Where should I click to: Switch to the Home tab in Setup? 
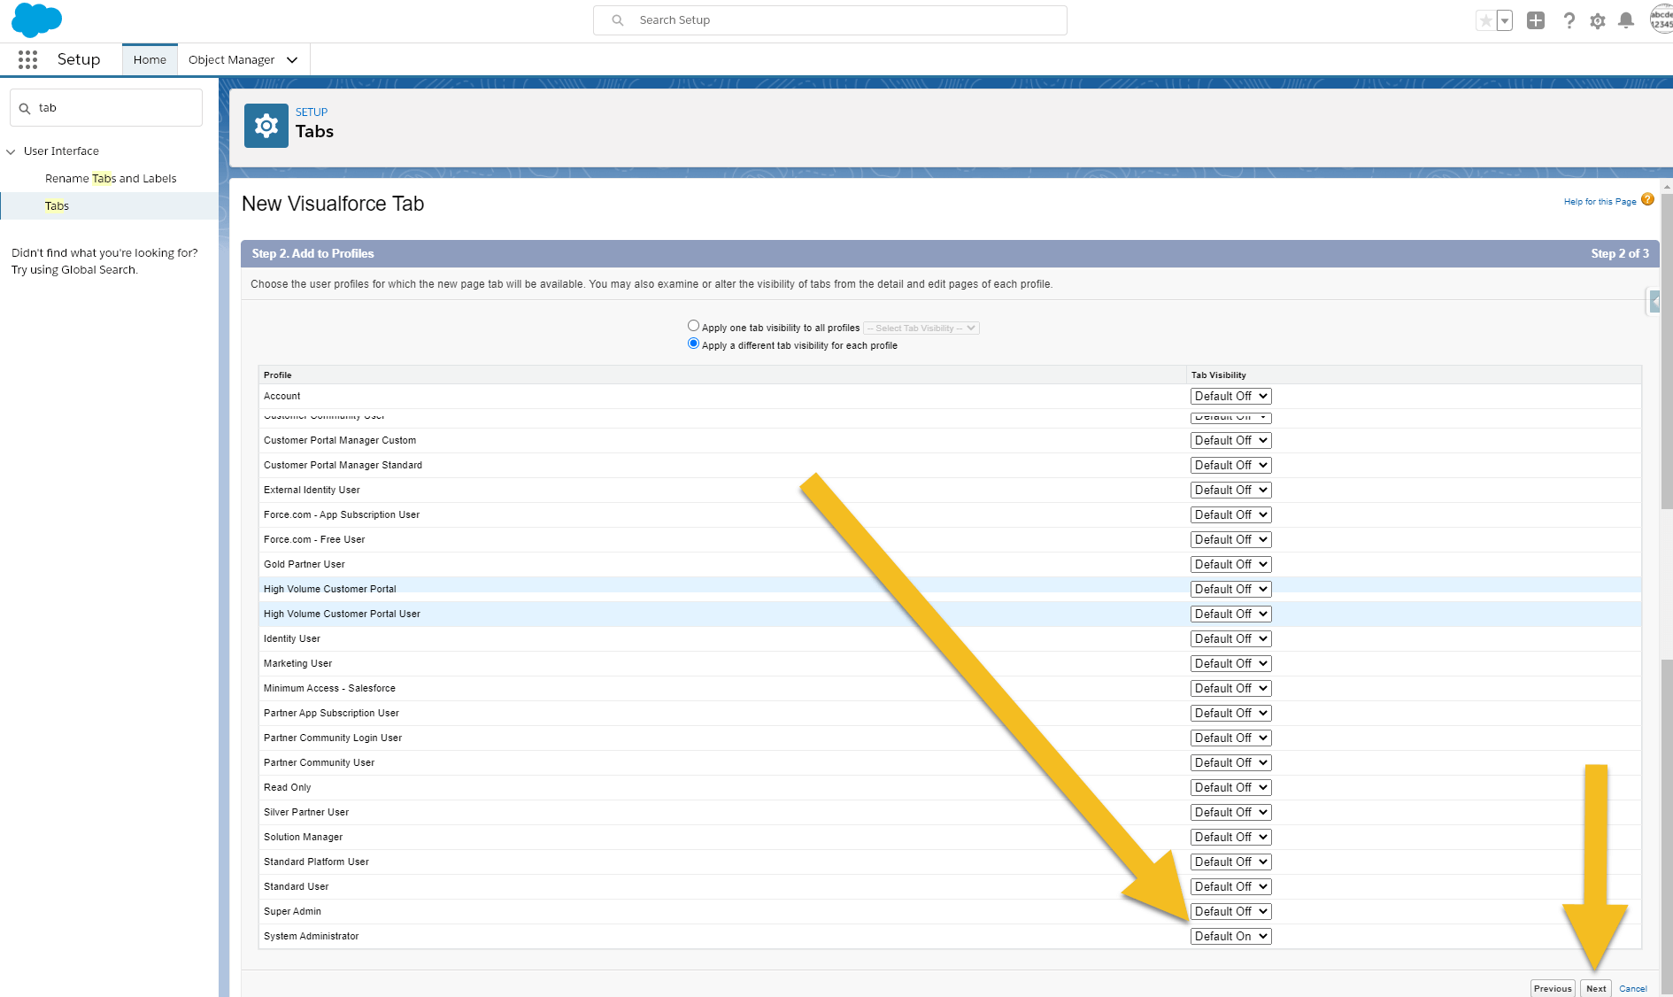pyautogui.click(x=150, y=59)
